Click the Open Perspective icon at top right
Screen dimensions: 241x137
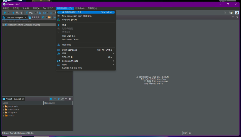pyautogui.click(x=231, y=13)
